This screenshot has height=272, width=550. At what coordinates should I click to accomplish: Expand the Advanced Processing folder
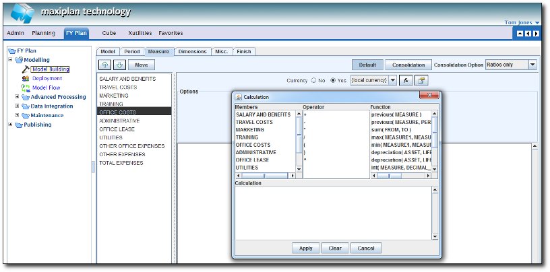click(x=17, y=97)
